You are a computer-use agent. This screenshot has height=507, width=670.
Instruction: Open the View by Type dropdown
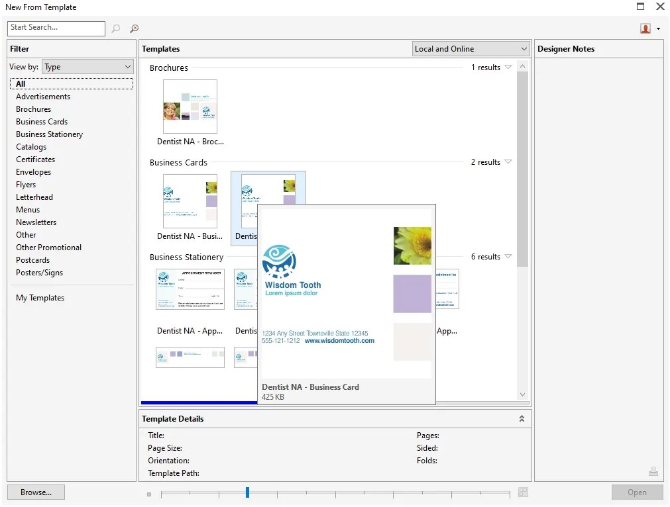pos(87,67)
